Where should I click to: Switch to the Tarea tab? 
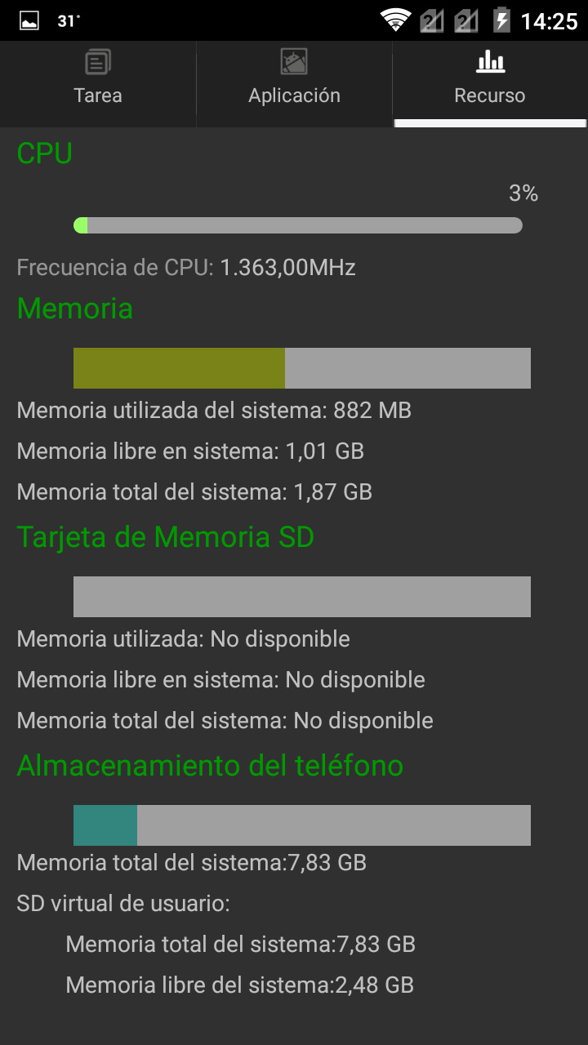[x=98, y=96]
